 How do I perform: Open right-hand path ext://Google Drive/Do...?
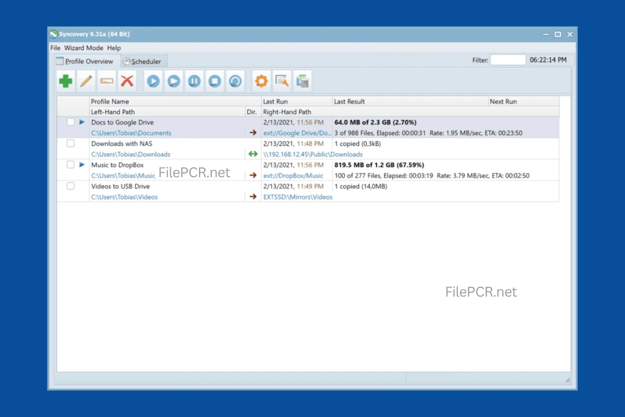pos(297,133)
